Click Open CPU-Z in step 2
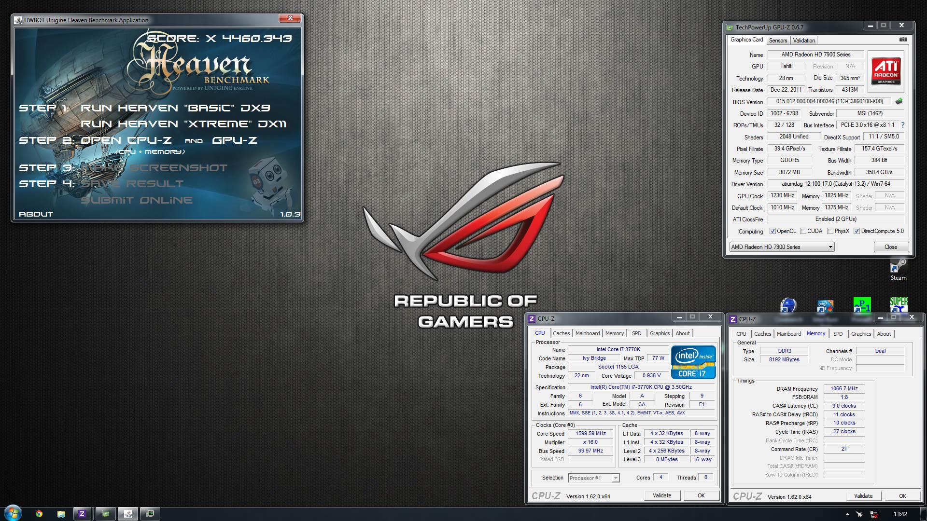927x521 pixels. pos(126,140)
